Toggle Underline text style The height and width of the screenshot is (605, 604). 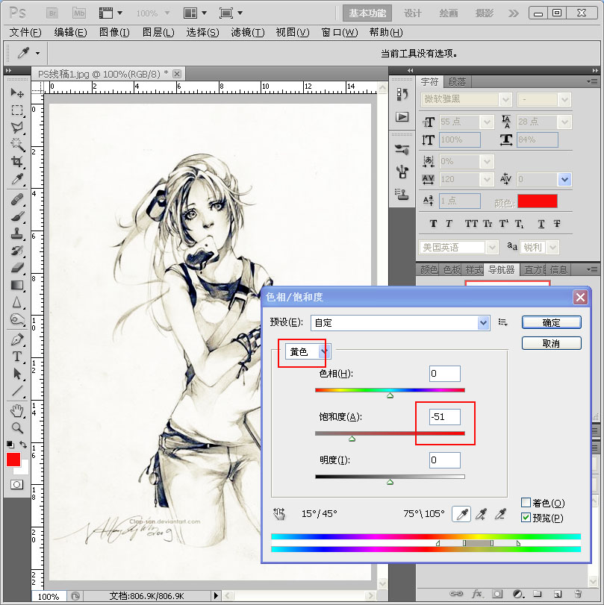tap(541, 224)
